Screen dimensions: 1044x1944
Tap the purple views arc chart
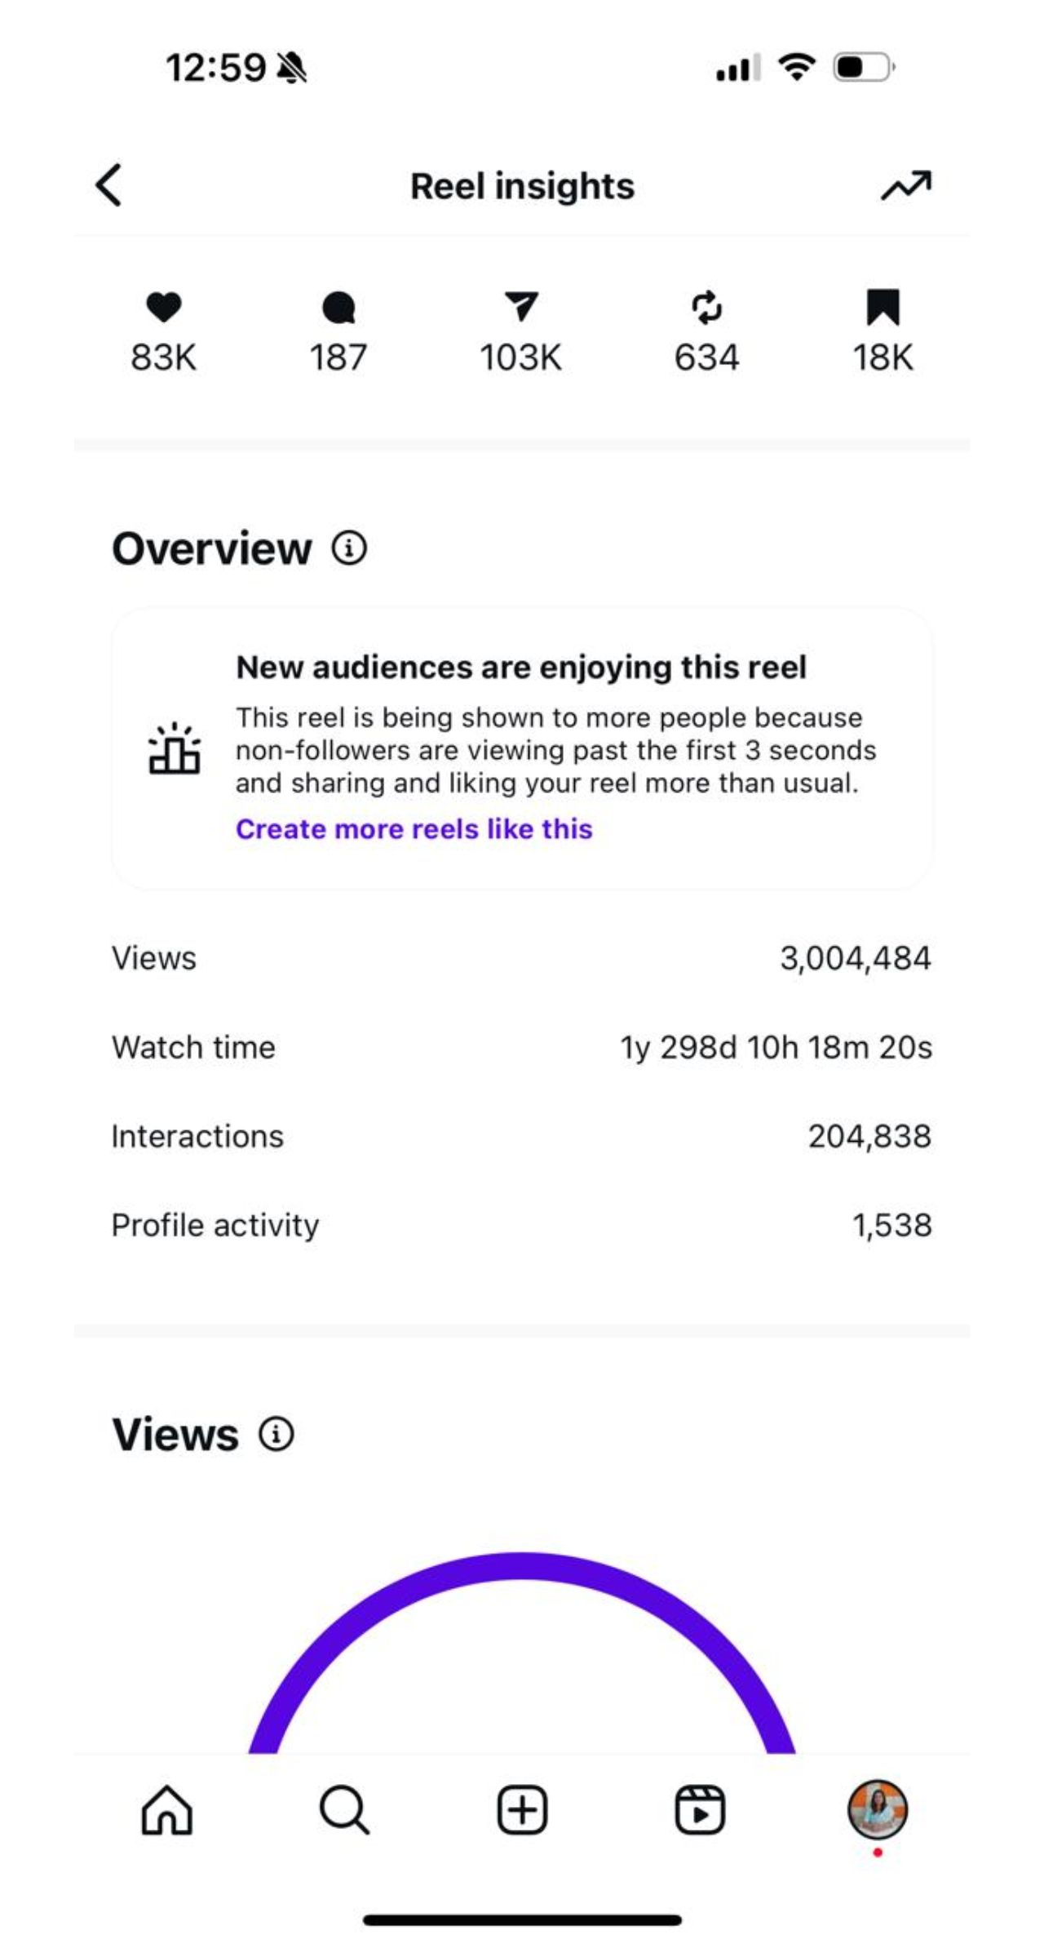point(522,1567)
